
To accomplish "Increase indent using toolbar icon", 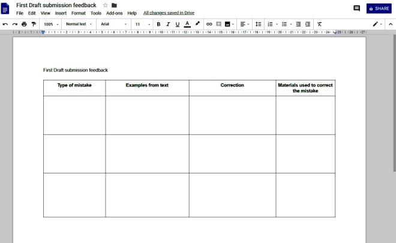I will tap(308, 24).
